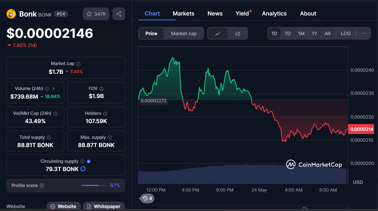Click the 88.81T BONK total supply
This screenshot has height=211, width=378.
(x=35, y=145)
